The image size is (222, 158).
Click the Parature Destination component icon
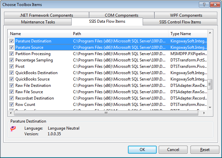(x=13, y=129)
